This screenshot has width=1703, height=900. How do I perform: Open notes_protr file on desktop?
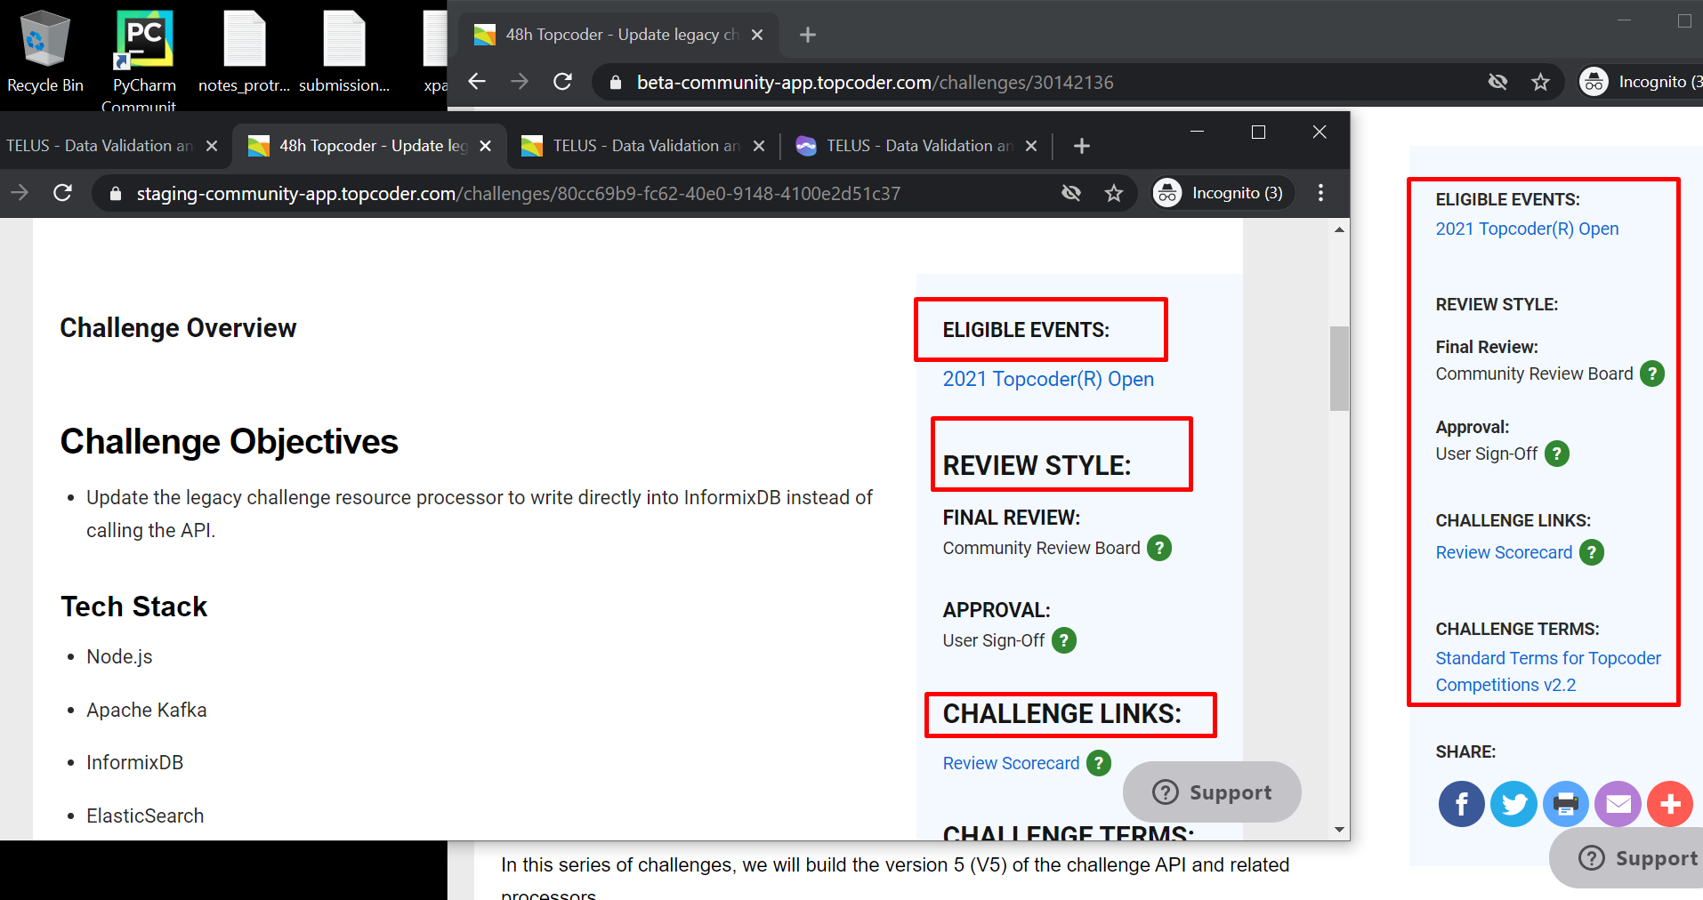click(x=244, y=52)
